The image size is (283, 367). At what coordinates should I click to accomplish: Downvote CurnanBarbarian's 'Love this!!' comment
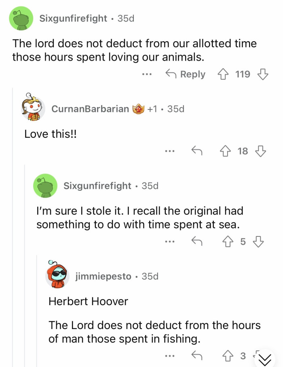coord(260,151)
